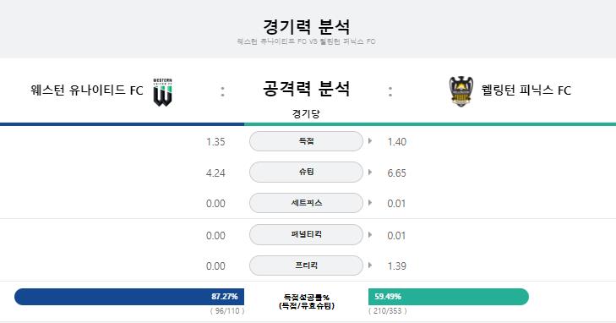616x323 pixels.
Task: Click the 웰링턴 피닉스 FC team name
Action: (526, 90)
